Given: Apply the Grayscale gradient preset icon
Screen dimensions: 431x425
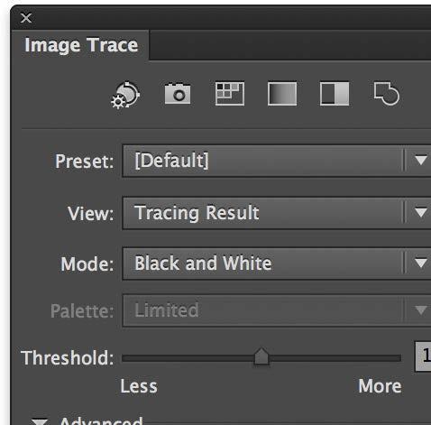Looking at the screenshot, I should point(282,94).
